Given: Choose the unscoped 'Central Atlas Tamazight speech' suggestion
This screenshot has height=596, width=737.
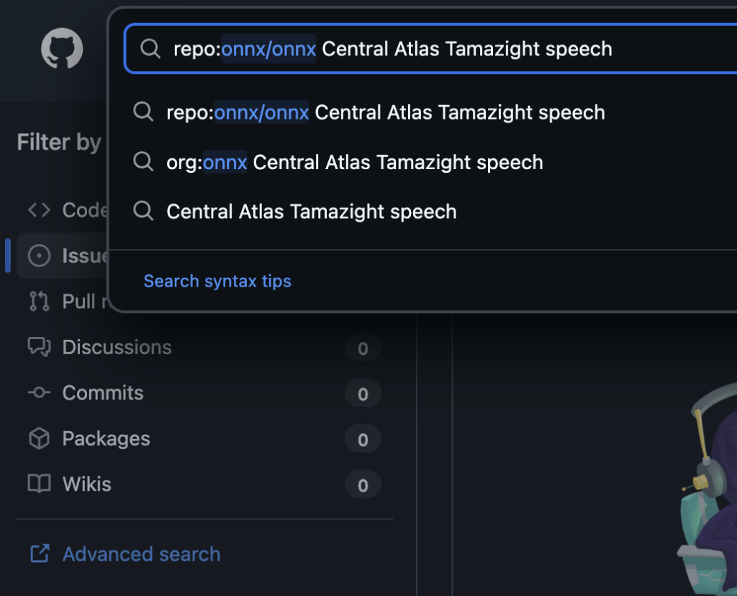Looking at the screenshot, I should (311, 212).
